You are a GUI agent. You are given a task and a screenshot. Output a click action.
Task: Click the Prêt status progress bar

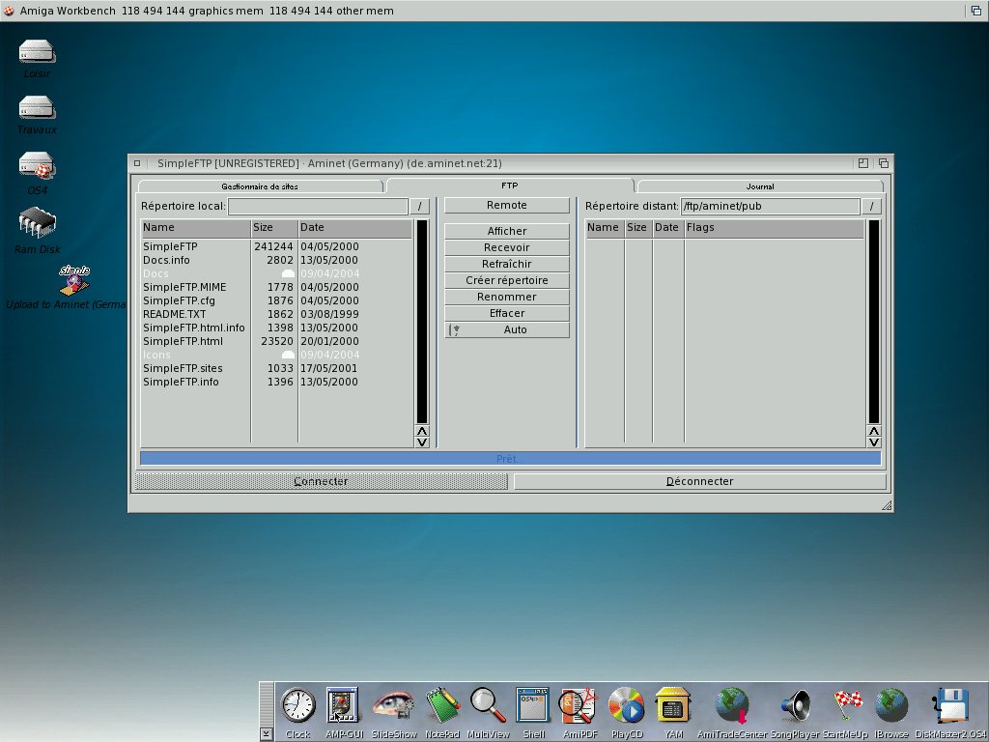pyautogui.click(x=510, y=459)
